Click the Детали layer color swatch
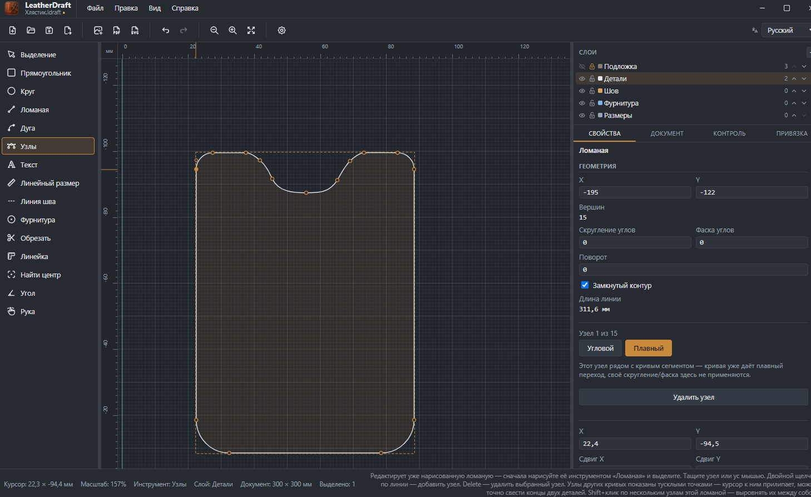 pyautogui.click(x=600, y=78)
